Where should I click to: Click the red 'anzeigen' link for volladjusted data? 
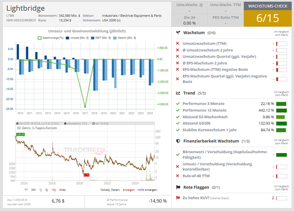tap(129, 190)
